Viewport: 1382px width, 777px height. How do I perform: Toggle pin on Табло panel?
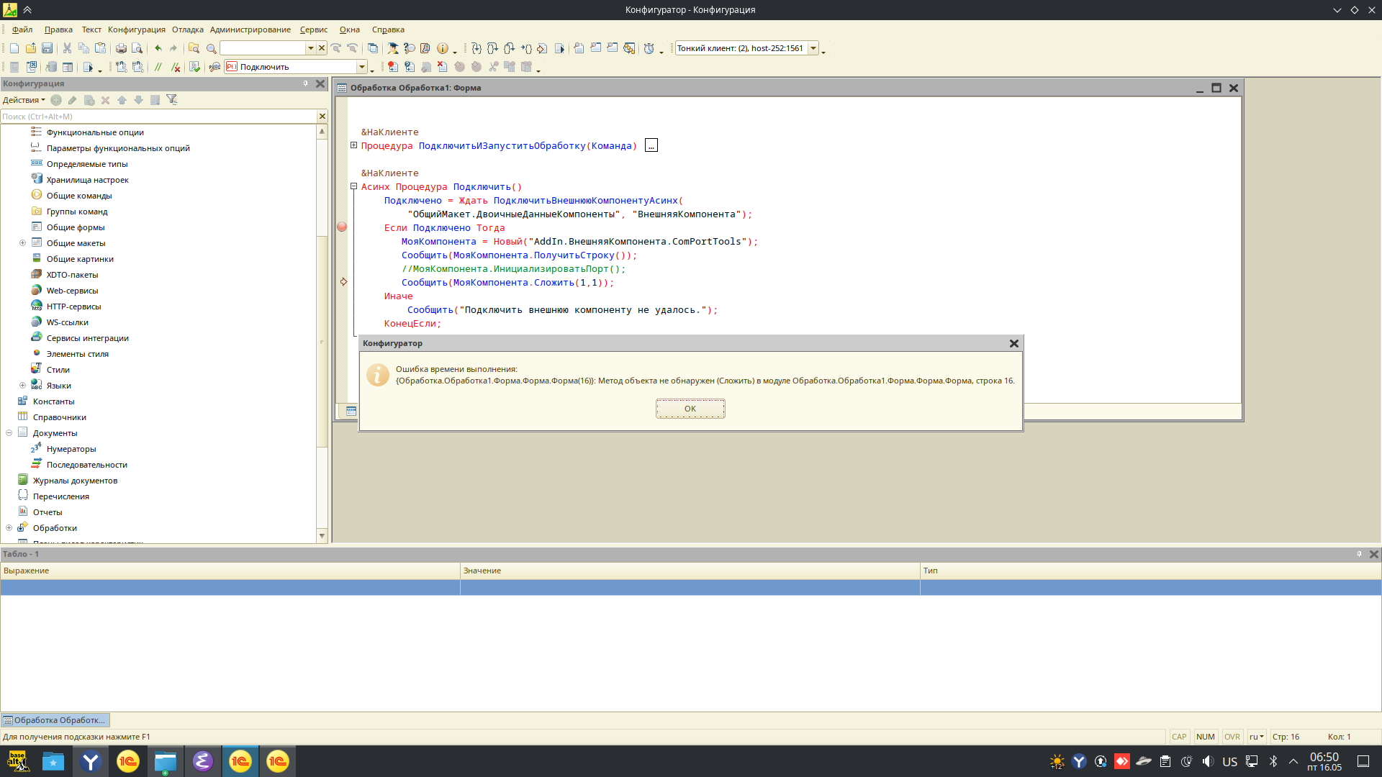[x=1359, y=554]
